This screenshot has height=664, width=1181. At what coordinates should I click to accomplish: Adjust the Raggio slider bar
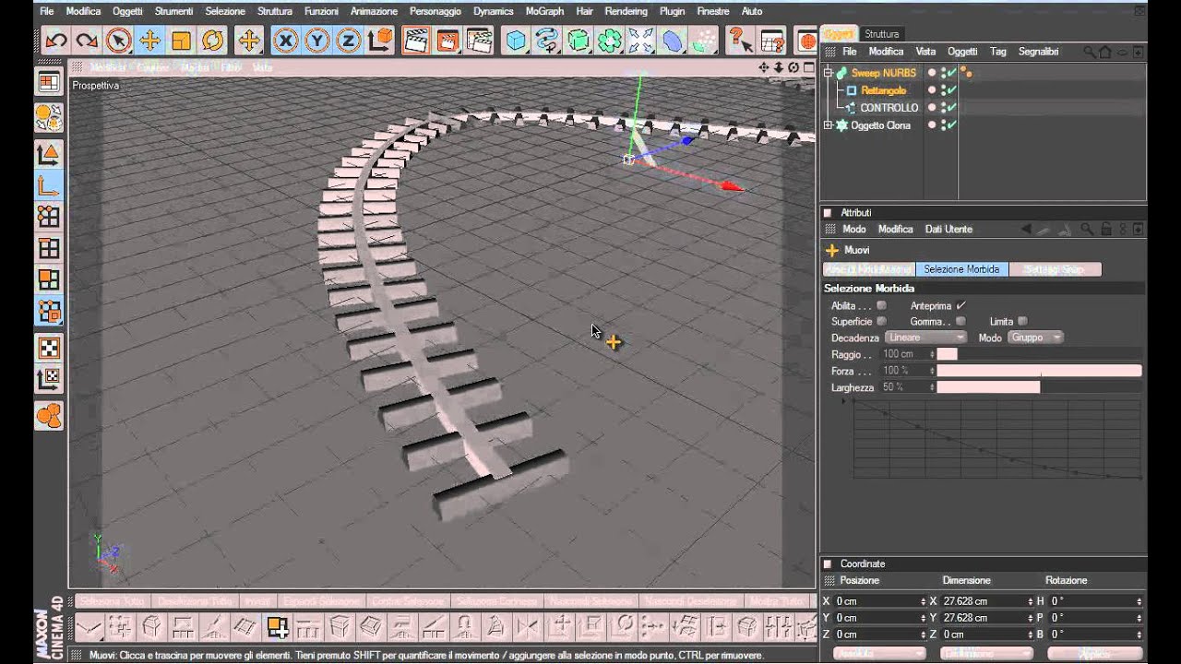[x=1039, y=354]
